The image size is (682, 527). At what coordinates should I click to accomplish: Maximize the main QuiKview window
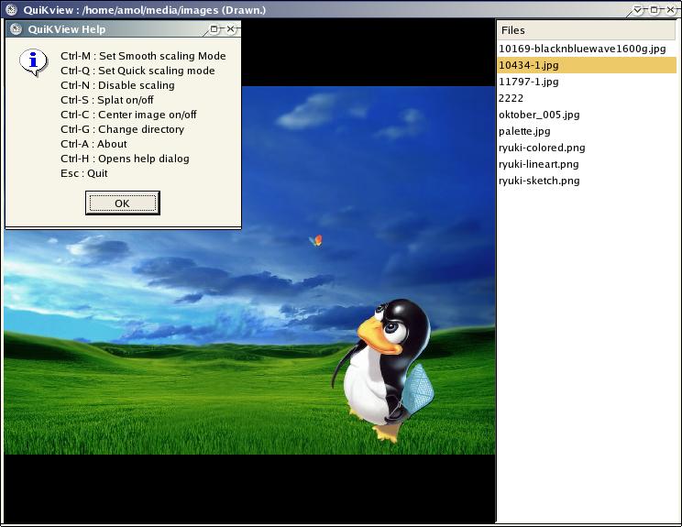point(654,9)
